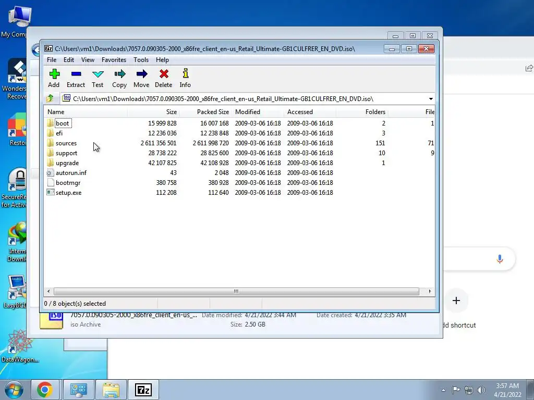Image resolution: width=534 pixels, height=400 pixels.
Task: Click setup.exe packed size 112 640
Action: (219, 193)
